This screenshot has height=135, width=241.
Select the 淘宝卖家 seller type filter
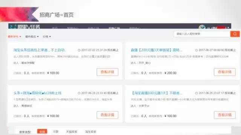[90, 132]
